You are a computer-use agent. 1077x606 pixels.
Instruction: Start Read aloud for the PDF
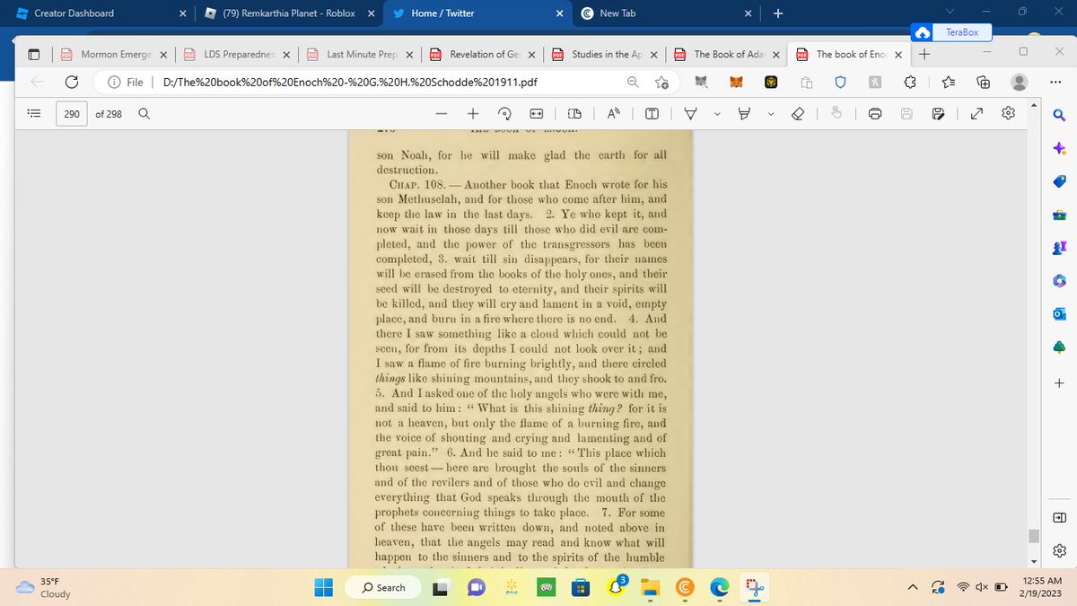pos(615,114)
